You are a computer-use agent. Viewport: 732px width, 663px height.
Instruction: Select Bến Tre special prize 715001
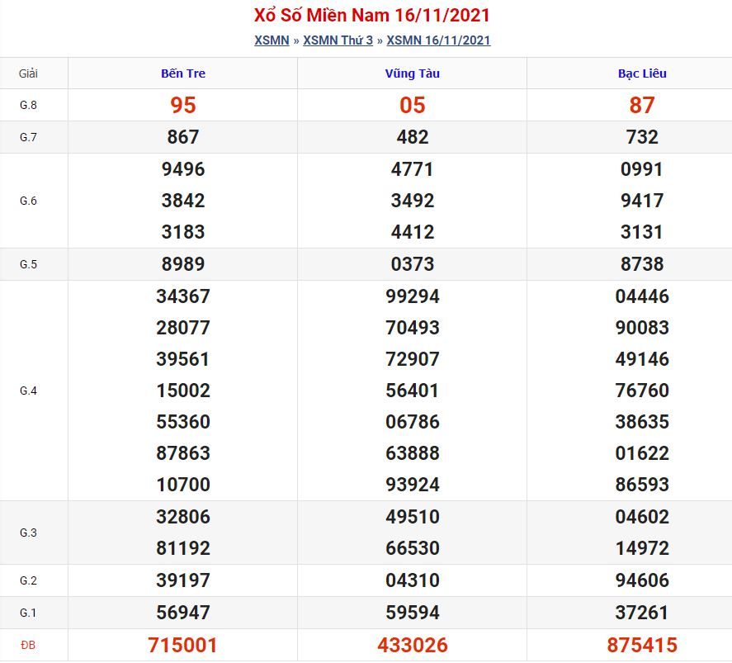tap(183, 646)
